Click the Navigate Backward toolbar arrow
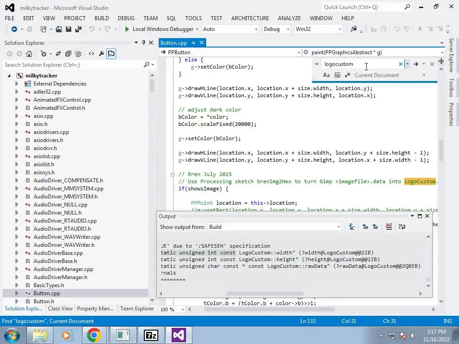Viewport: 459px width, 344px height. pos(14,29)
